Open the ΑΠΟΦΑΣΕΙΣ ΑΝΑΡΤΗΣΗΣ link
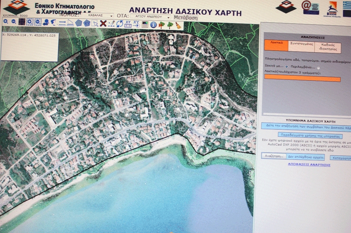This screenshot has width=351, height=233. coord(309,165)
